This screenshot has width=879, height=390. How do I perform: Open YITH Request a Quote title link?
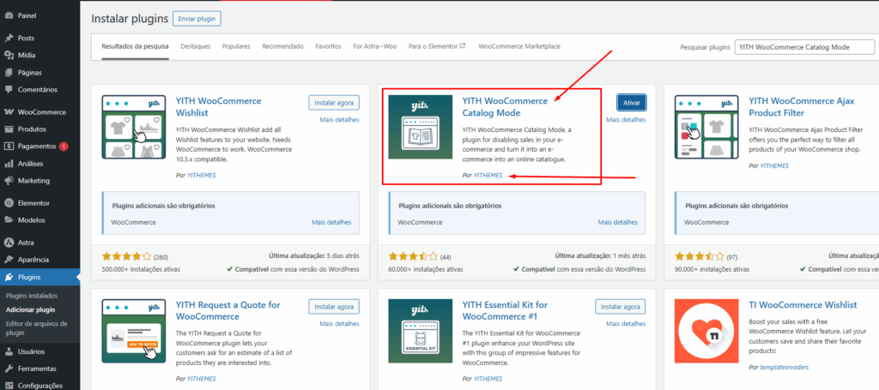[228, 310]
